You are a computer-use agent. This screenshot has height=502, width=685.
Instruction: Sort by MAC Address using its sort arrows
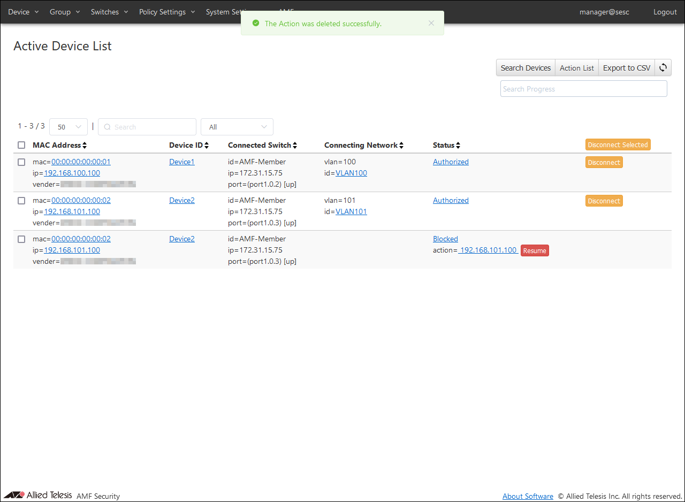(85, 146)
